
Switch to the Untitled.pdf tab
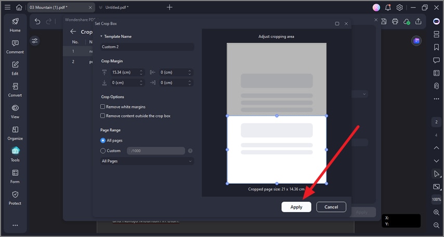[116, 7]
